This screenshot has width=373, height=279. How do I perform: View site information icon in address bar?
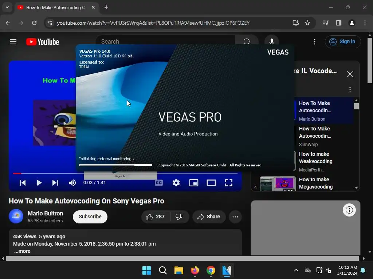[50, 23]
